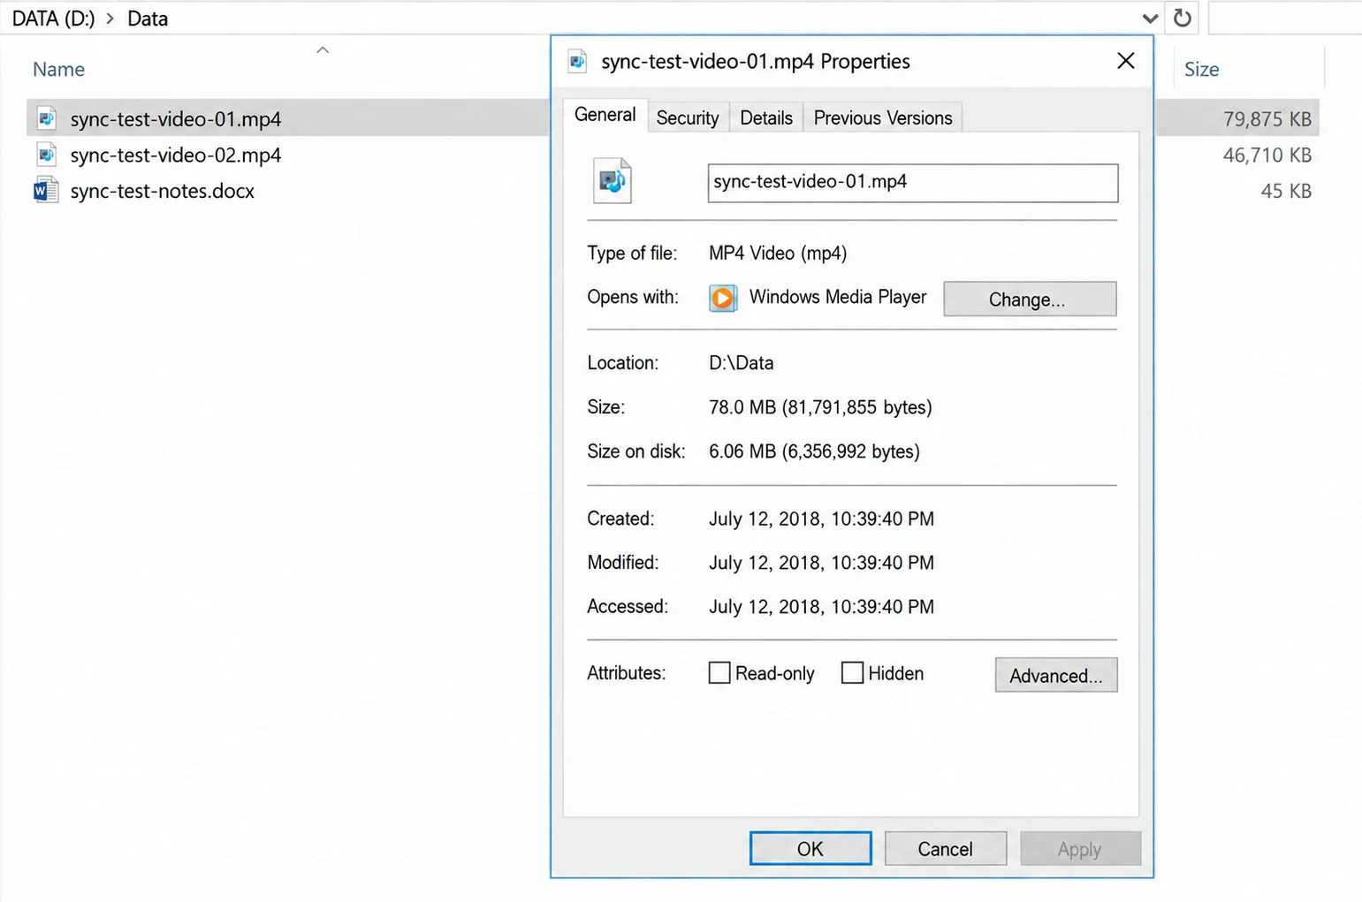
Task: Click the Properties dialog title bar file icon
Action: click(577, 61)
